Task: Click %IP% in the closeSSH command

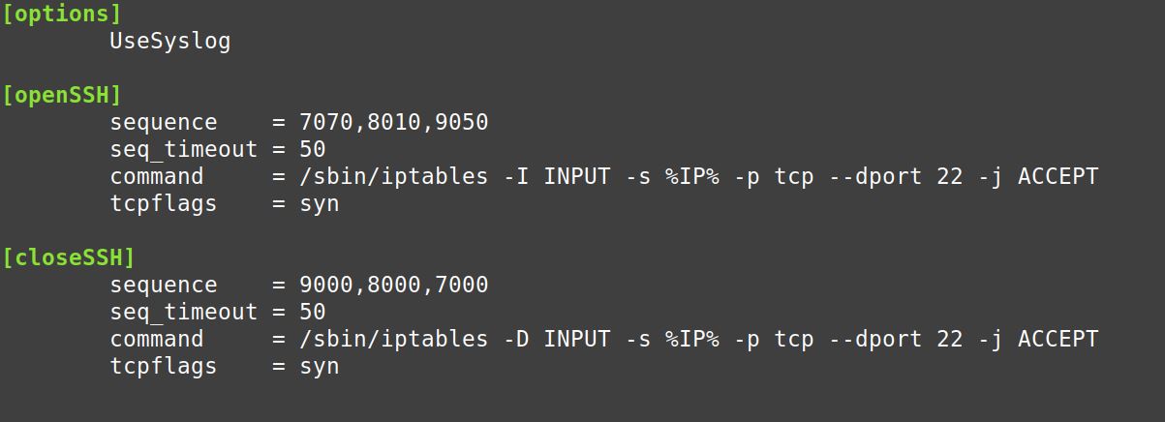Action: 691,340
